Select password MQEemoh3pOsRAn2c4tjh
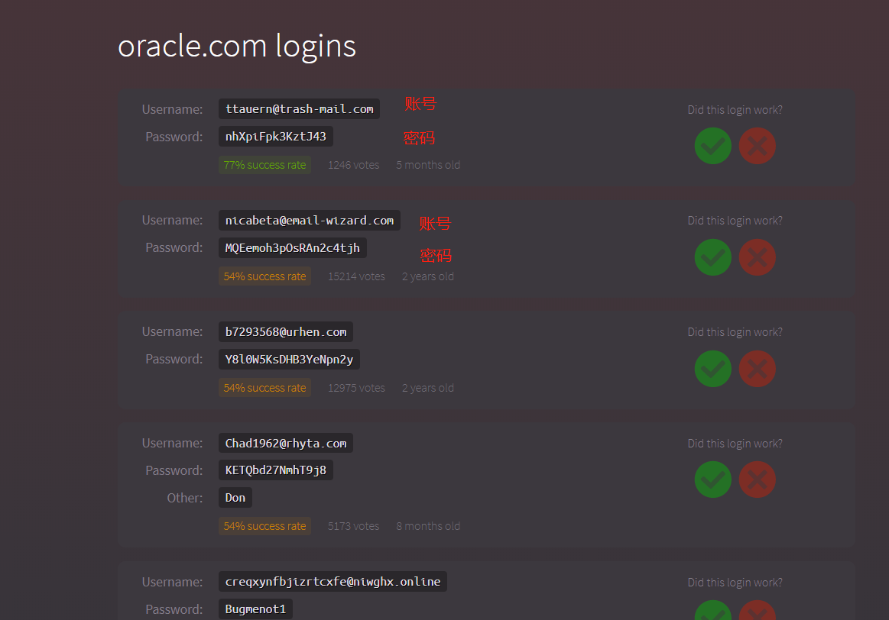The image size is (889, 620). click(293, 248)
